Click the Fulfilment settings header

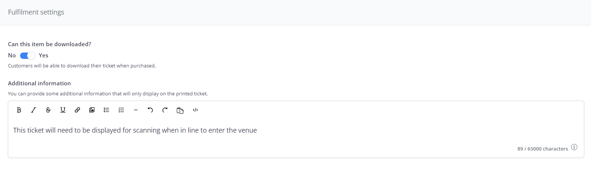(x=36, y=12)
